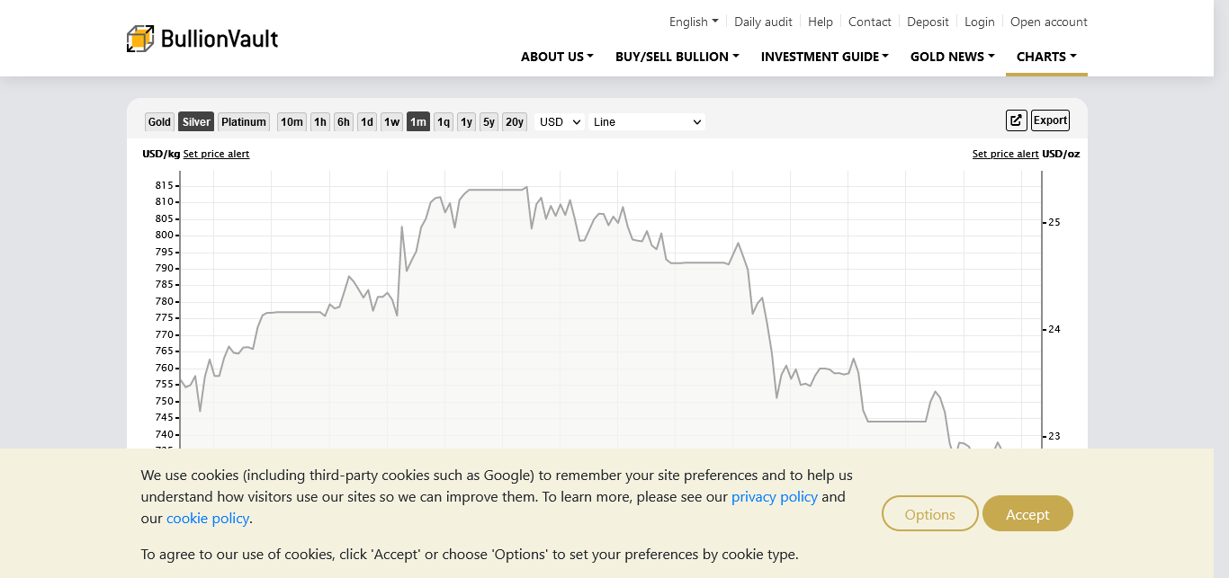Open the Line chart type dropdown
The image size is (1229, 578).
[646, 122]
